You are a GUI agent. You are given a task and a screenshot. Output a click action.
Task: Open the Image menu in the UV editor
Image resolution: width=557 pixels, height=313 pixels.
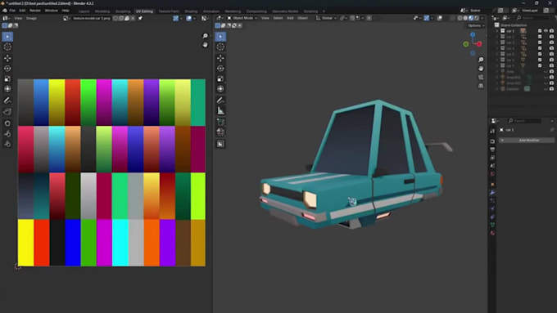pos(31,18)
